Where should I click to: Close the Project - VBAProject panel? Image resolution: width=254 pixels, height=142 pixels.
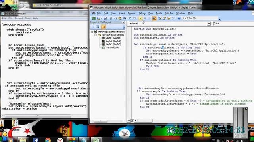123,22
